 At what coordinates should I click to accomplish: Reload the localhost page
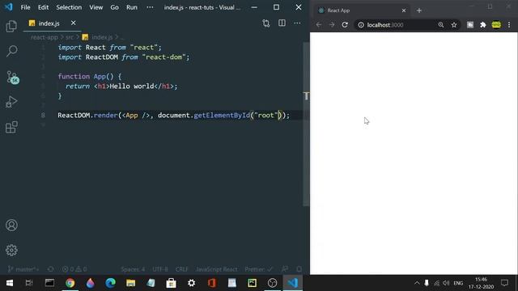[x=345, y=25]
